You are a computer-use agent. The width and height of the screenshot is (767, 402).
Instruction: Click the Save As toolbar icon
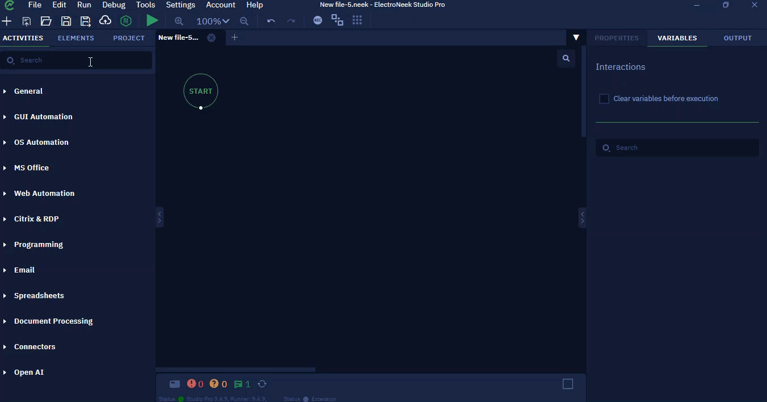[85, 21]
